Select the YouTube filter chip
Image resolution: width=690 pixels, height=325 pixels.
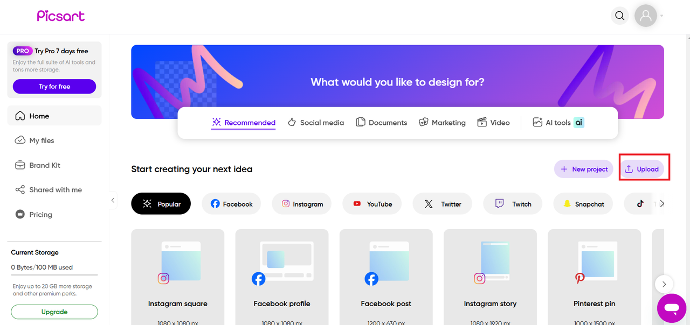[372, 204]
